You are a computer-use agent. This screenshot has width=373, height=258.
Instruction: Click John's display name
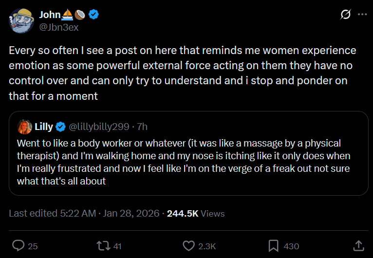click(x=50, y=15)
